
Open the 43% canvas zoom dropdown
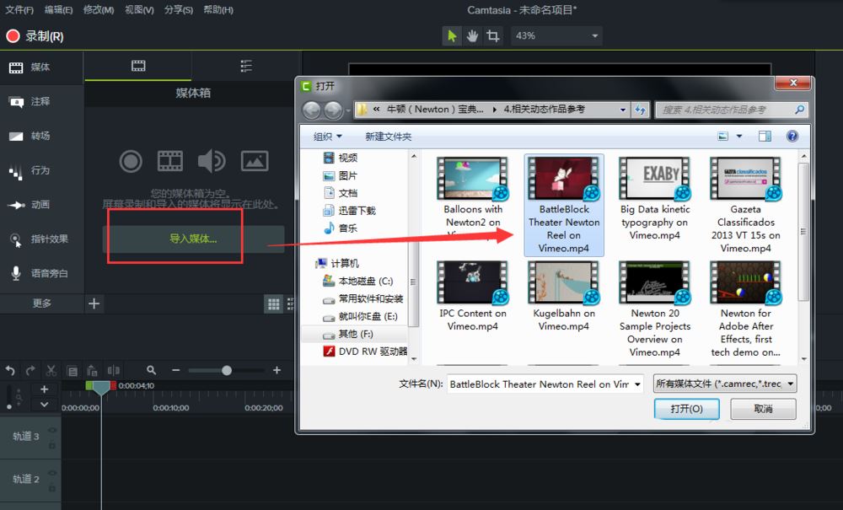tap(556, 36)
